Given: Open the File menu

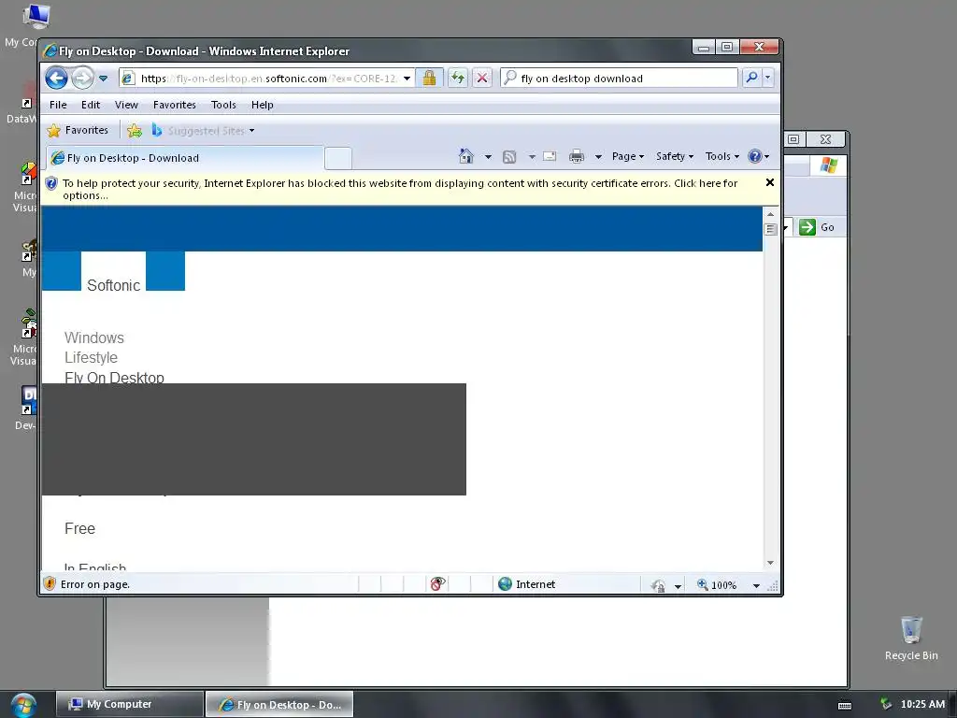Looking at the screenshot, I should (x=58, y=105).
